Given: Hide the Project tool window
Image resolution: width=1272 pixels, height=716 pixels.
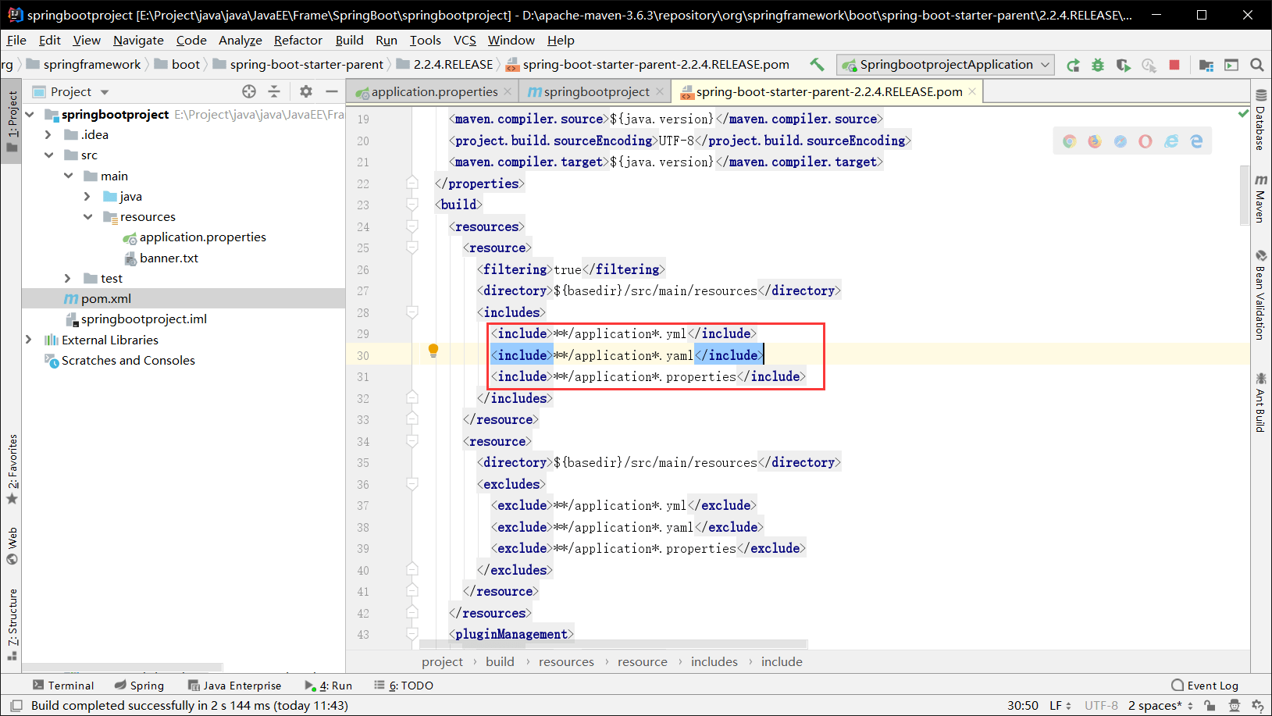Looking at the screenshot, I should [332, 91].
